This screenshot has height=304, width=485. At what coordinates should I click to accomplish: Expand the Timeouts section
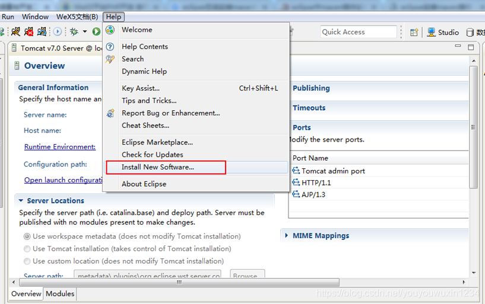point(309,108)
